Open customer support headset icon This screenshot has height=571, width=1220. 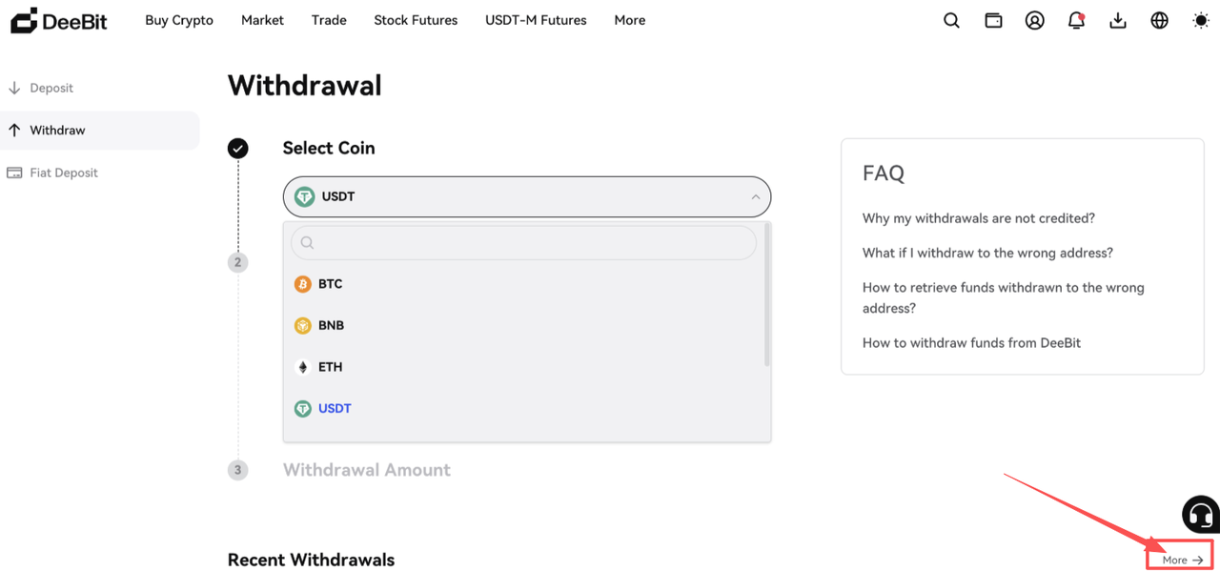click(1201, 515)
